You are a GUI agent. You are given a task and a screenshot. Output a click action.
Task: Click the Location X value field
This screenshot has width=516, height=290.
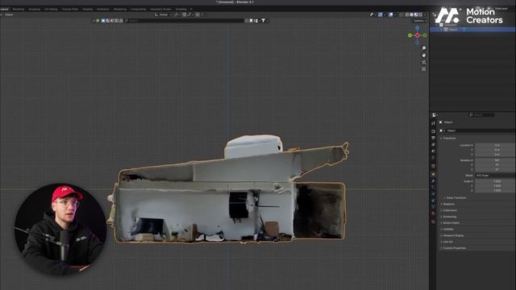(x=495, y=145)
